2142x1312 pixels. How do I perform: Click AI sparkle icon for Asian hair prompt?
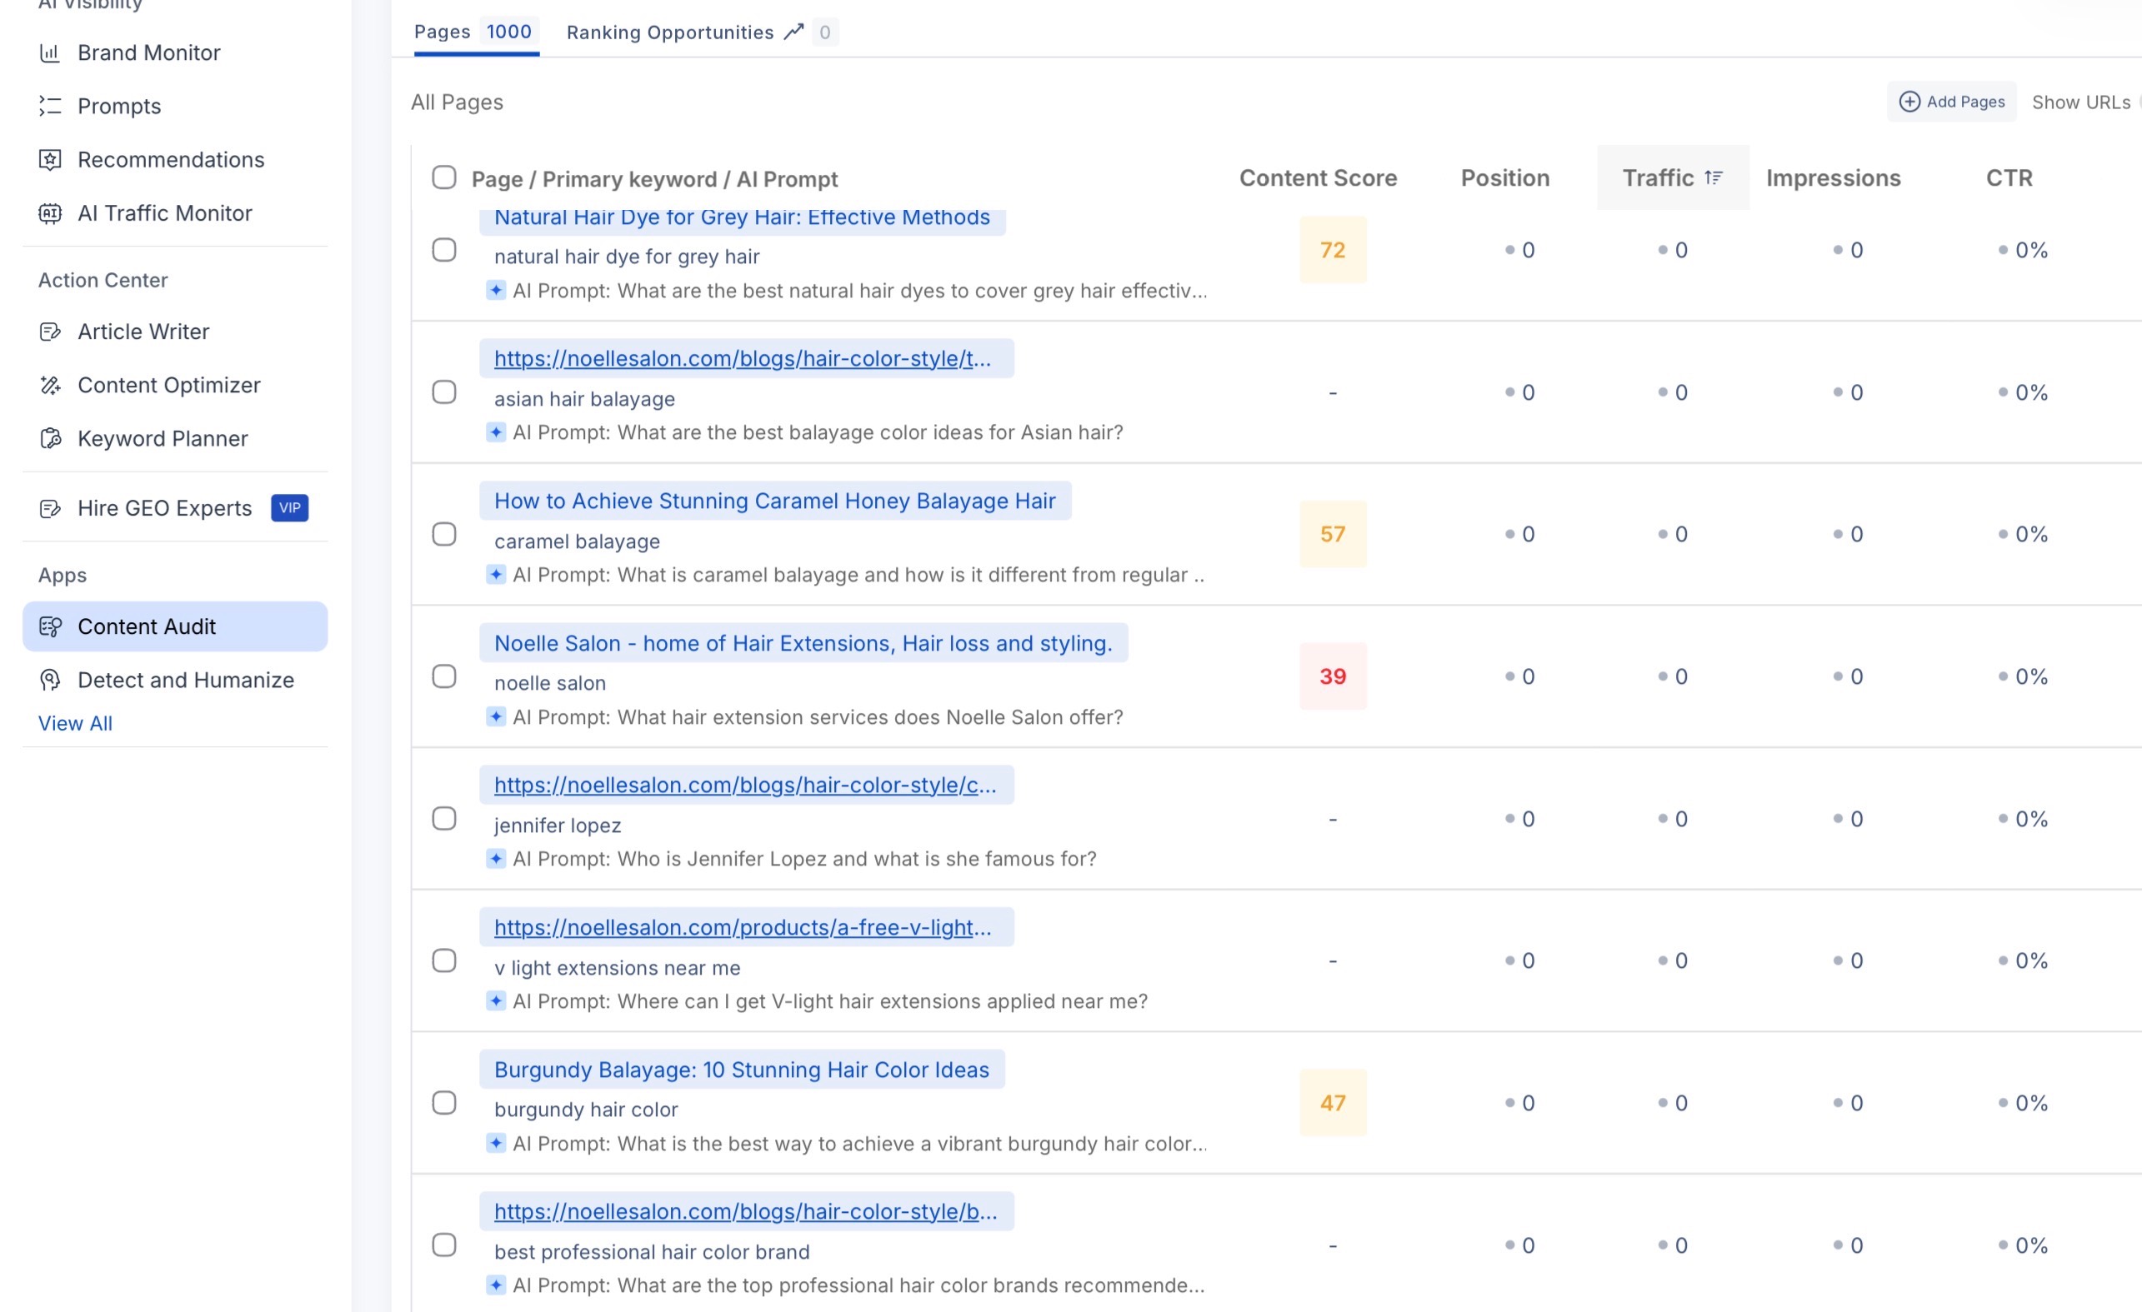point(496,432)
